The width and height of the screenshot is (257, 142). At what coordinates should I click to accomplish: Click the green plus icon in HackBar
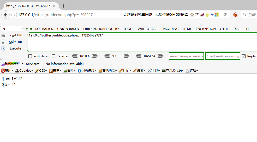tap(31, 29)
